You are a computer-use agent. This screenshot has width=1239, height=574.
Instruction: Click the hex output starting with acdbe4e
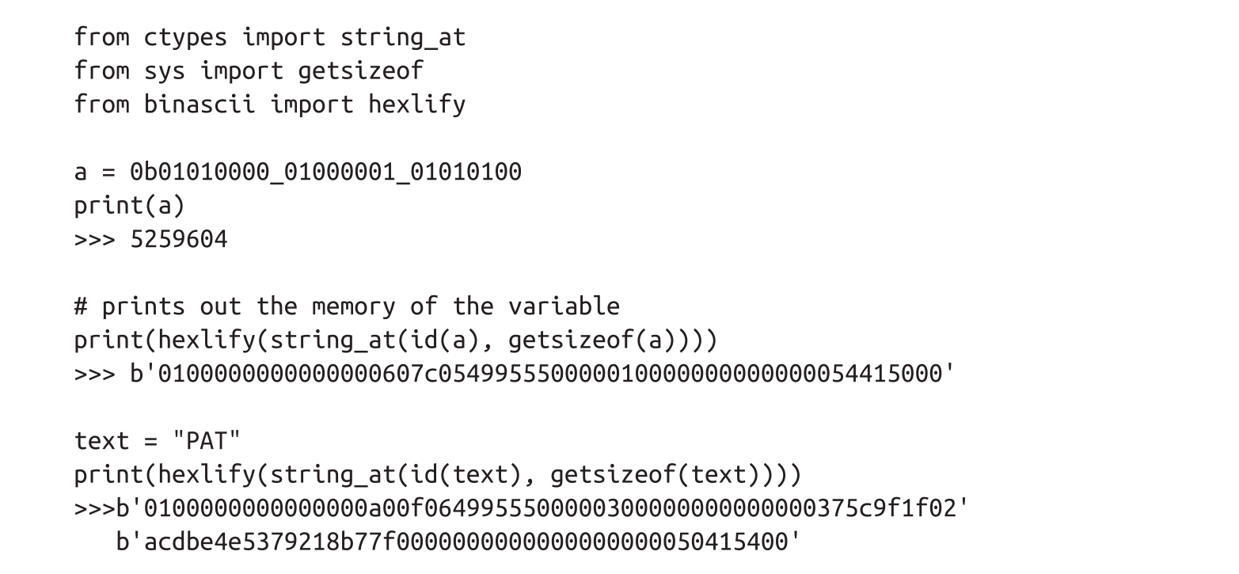coord(458,542)
